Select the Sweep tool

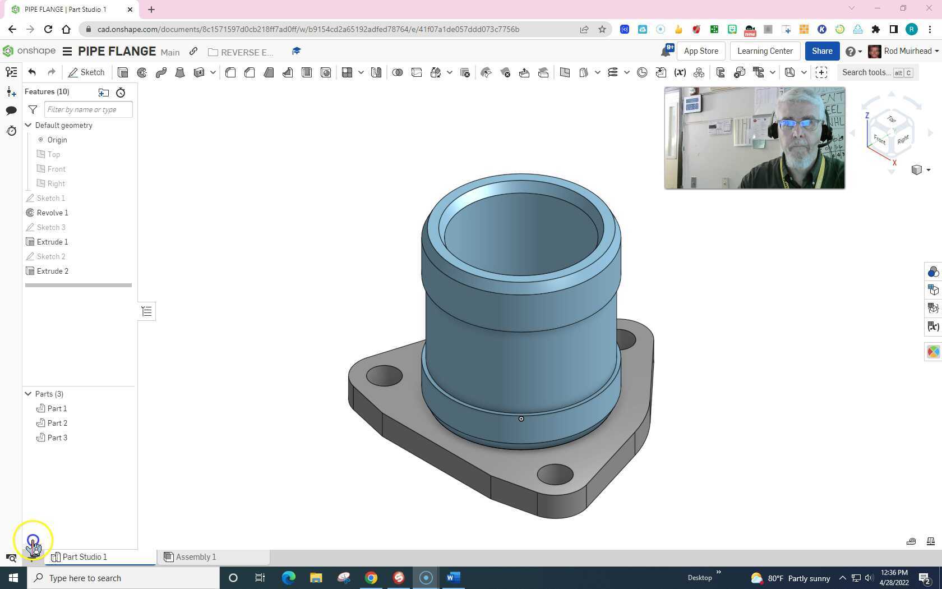[x=161, y=72]
